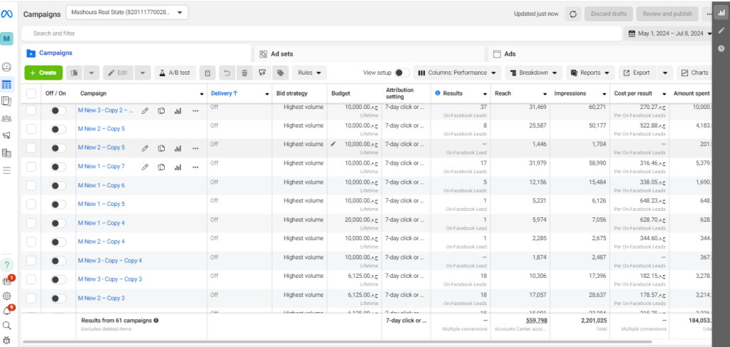Click the tag icon in toolbar
The width and height of the screenshot is (730, 347).
(x=281, y=73)
